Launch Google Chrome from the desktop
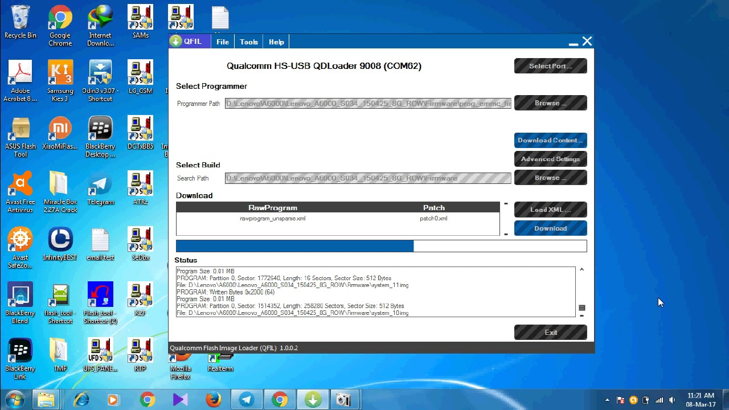Image resolution: width=729 pixels, height=410 pixels. pyautogui.click(x=60, y=26)
